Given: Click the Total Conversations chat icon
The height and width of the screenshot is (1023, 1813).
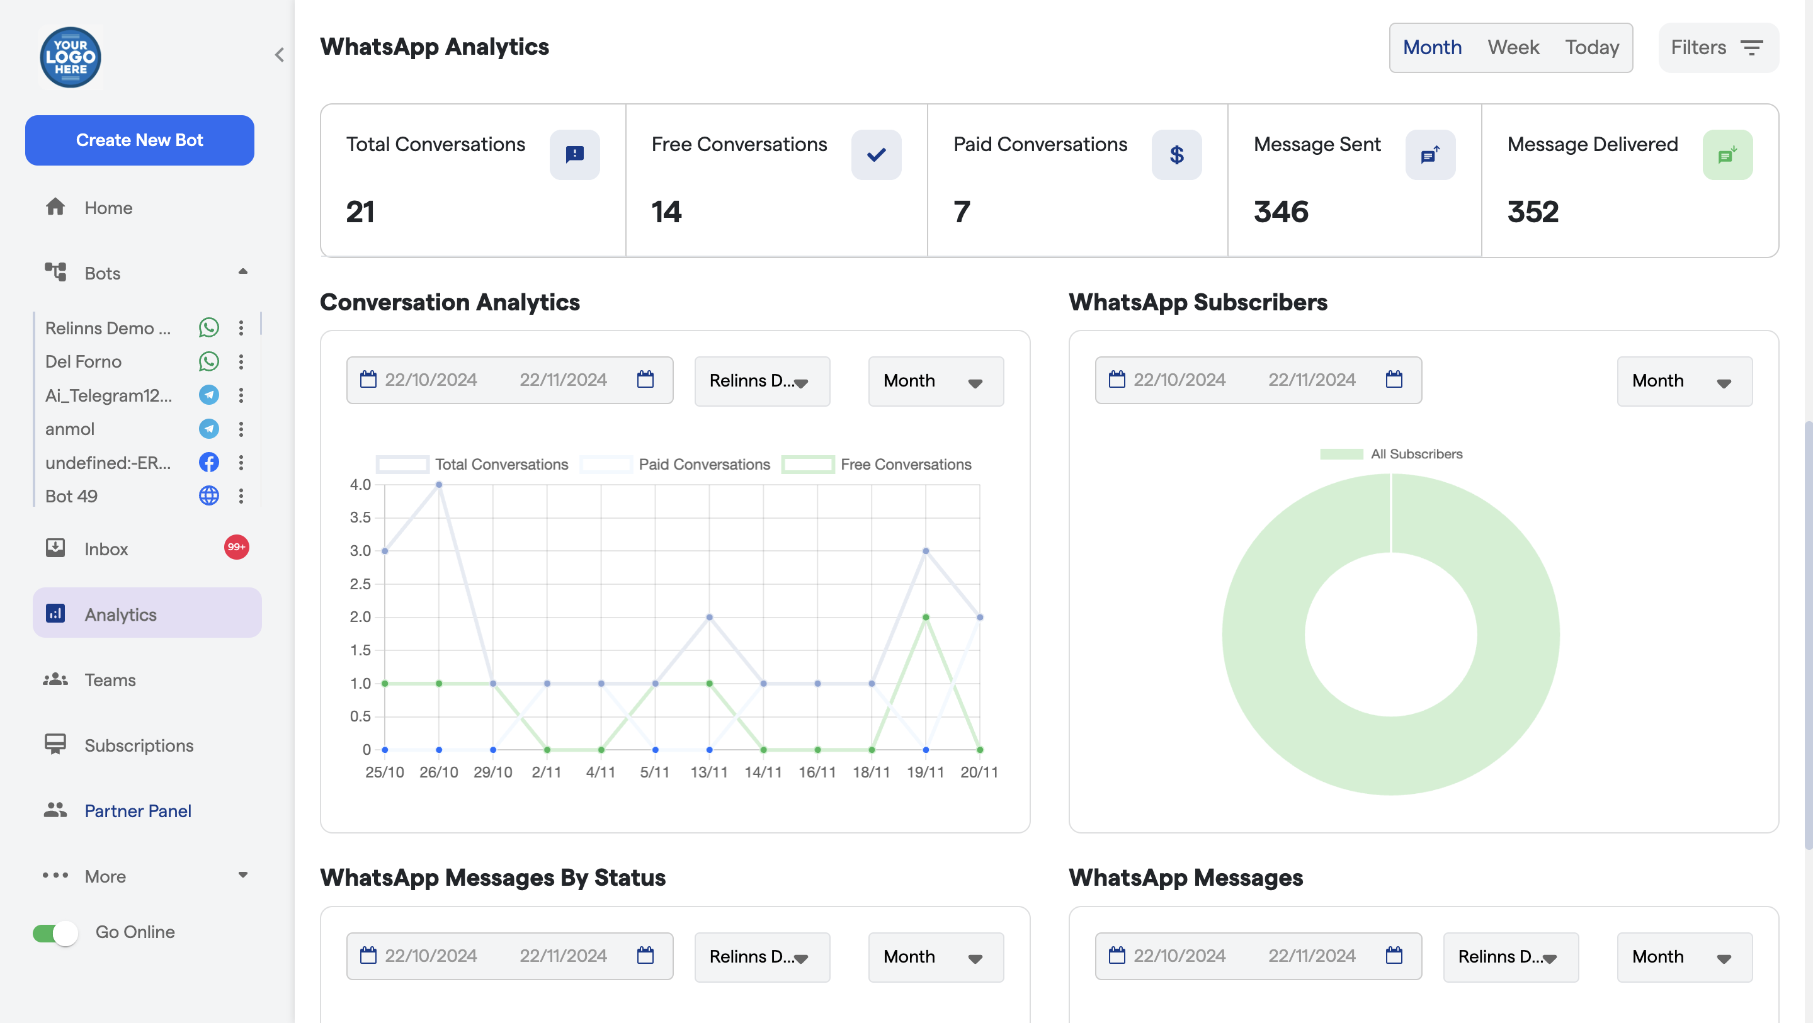Looking at the screenshot, I should (x=574, y=154).
